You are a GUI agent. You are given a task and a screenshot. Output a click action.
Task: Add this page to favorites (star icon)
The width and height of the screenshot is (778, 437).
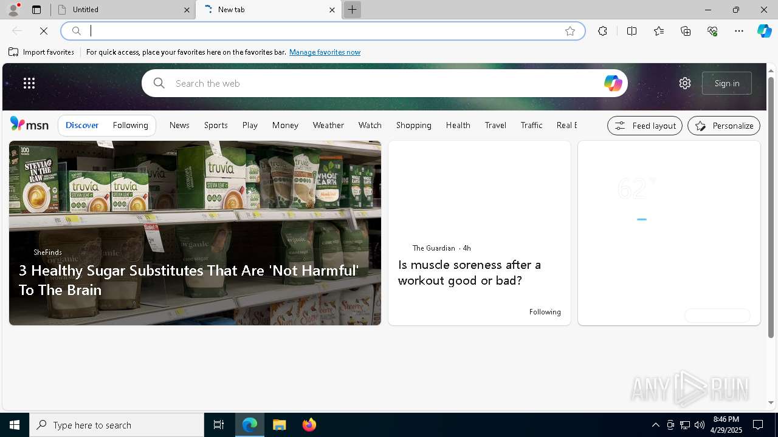pyautogui.click(x=570, y=31)
